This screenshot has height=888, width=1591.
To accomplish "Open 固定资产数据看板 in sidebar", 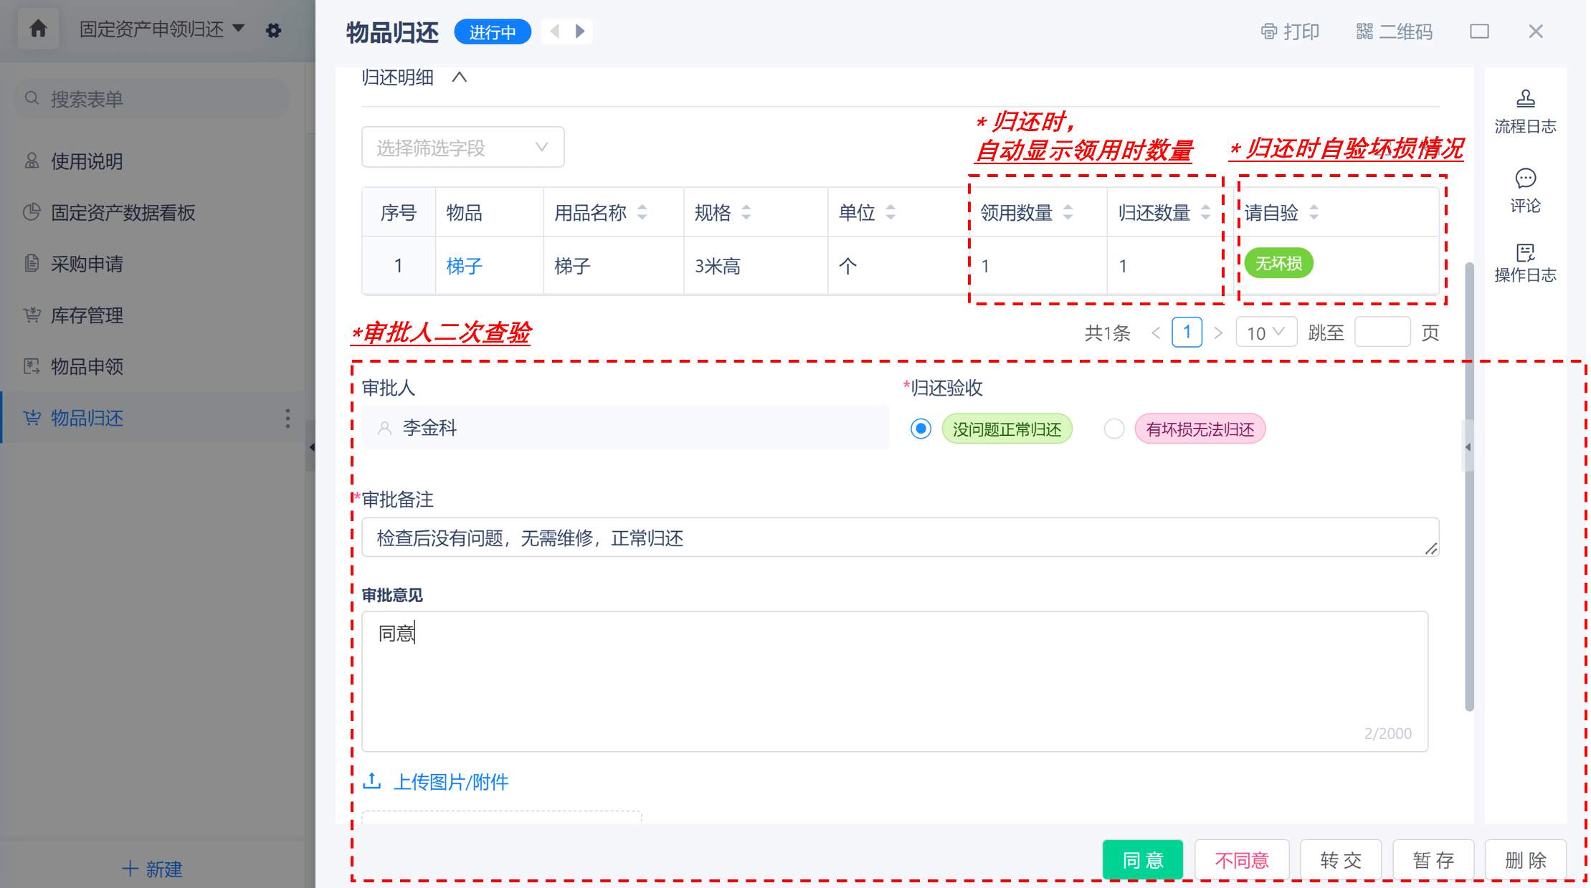I will [123, 213].
